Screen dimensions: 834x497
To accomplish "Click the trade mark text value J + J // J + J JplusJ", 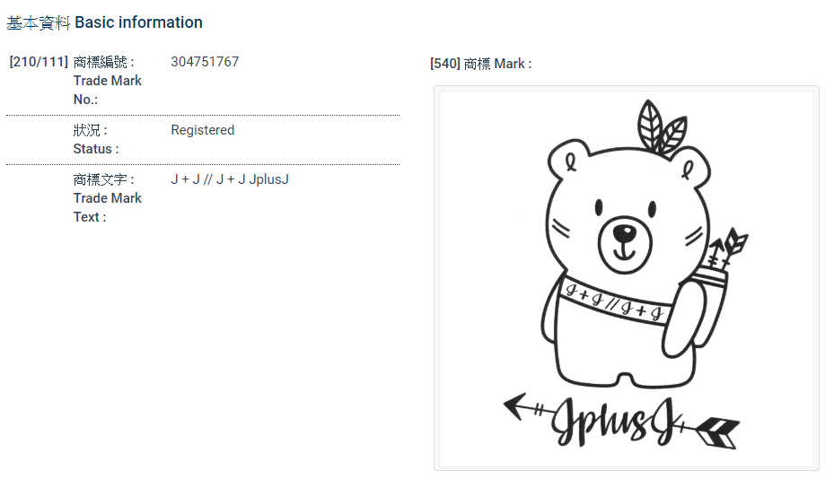I will click(230, 179).
